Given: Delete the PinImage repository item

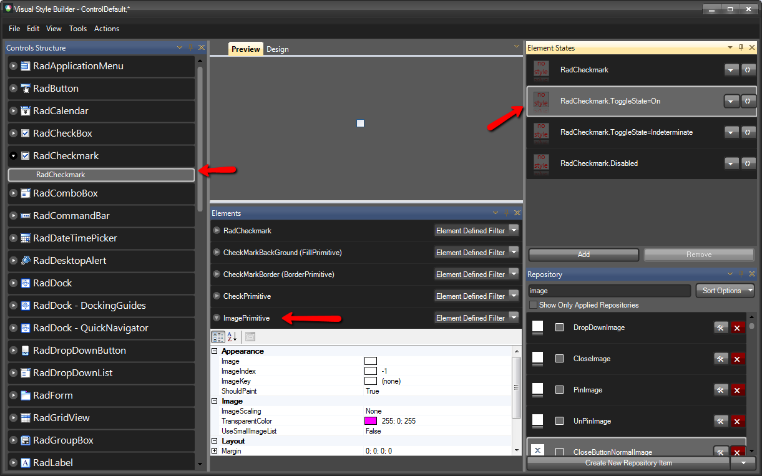Looking at the screenshot, I should click(738, 390).
